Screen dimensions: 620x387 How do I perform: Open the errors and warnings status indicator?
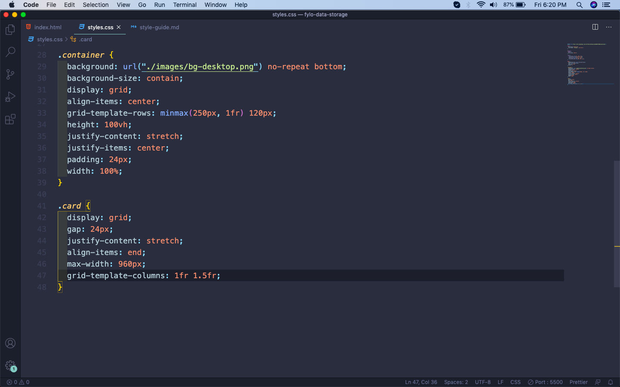pyautogui.click(x=18, y=382)
